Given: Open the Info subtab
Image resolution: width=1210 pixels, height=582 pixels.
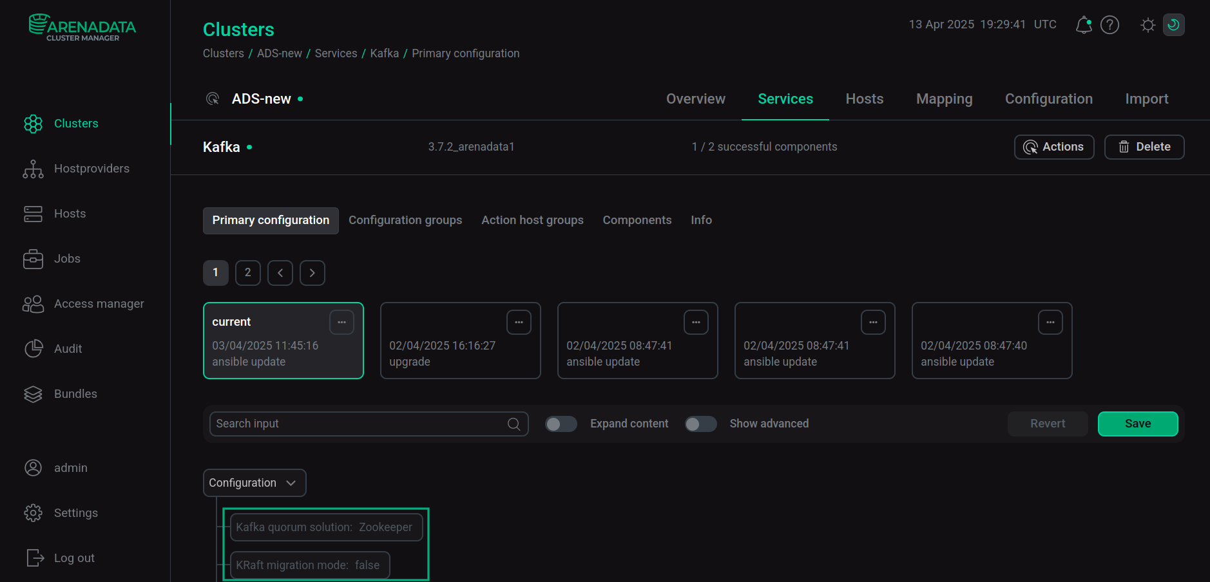Looking at the screenshot, I should [x=701, y=221].
